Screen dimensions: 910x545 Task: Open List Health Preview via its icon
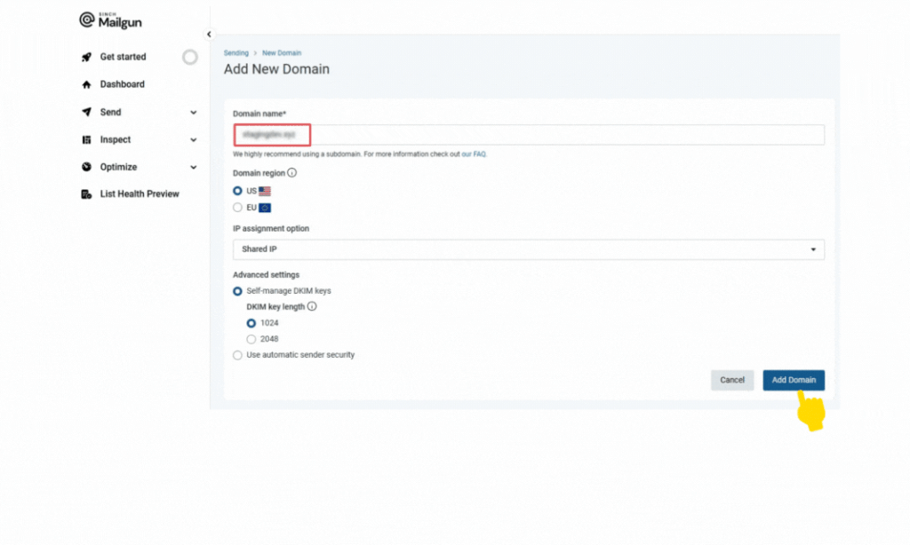(x=88, y=194)
